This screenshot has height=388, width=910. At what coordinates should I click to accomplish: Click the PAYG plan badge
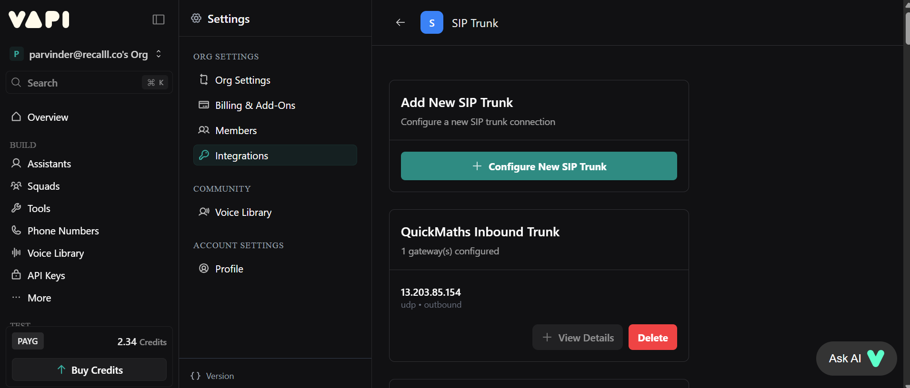click(28, 341)
